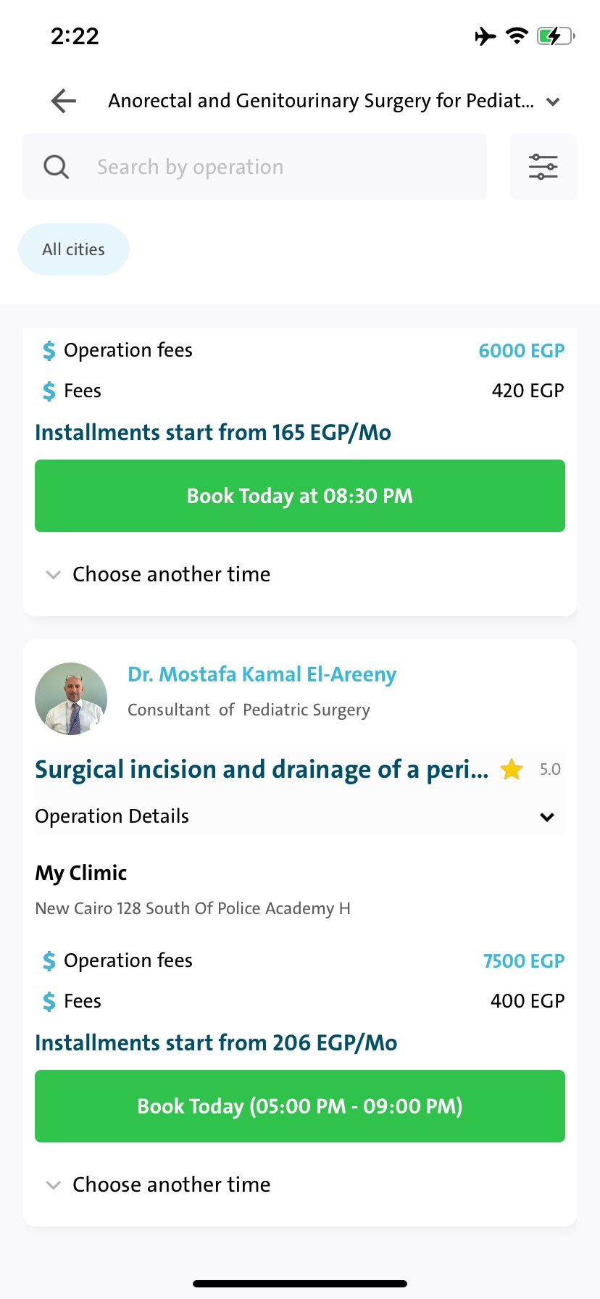Open Surgical incision and drainage operation title
This screenshot has width=600, height=1299.
coord(262,769)
